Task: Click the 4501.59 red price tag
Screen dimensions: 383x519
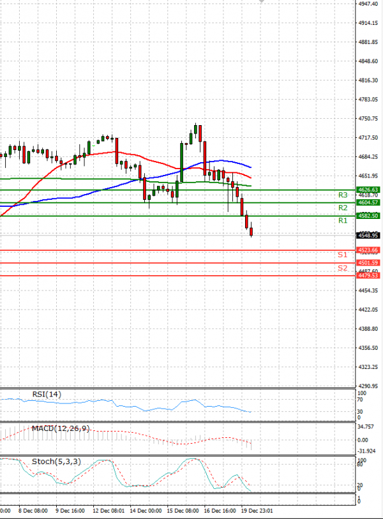Action: click(x=368, y=263)
